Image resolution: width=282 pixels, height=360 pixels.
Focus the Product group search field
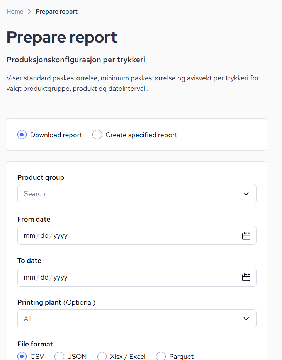click(x=137, y=194)
